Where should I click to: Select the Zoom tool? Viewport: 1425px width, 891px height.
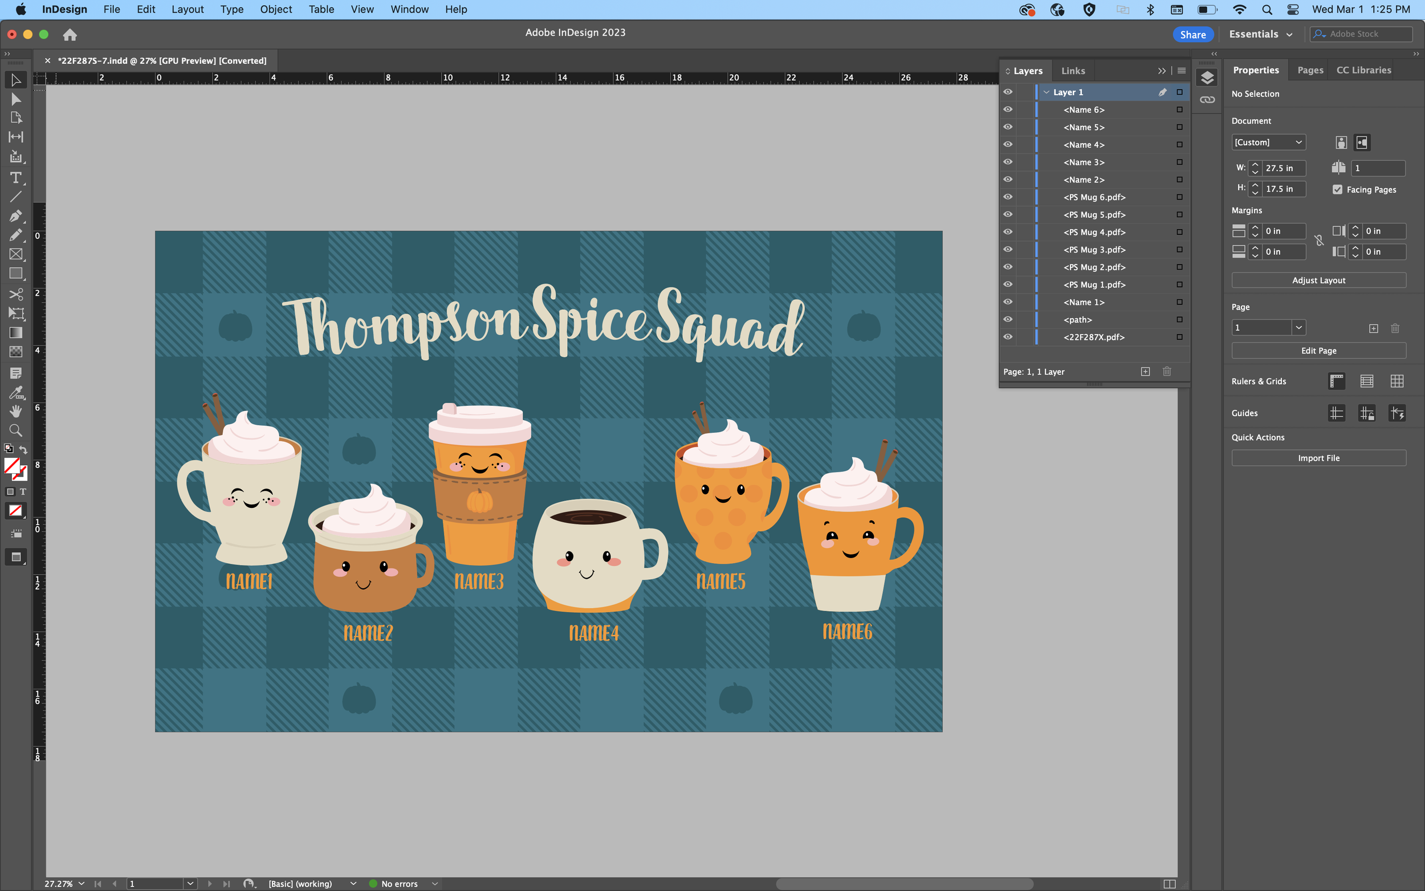16,430
